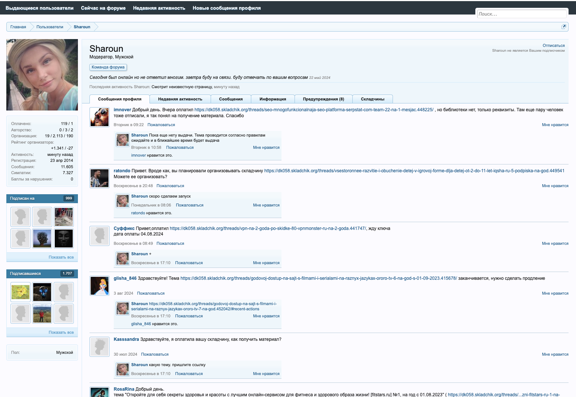This screenshot has width=576, height=397.
Task: Click the map avatar in Подписавшиеся block
Action: click(21, 292)
